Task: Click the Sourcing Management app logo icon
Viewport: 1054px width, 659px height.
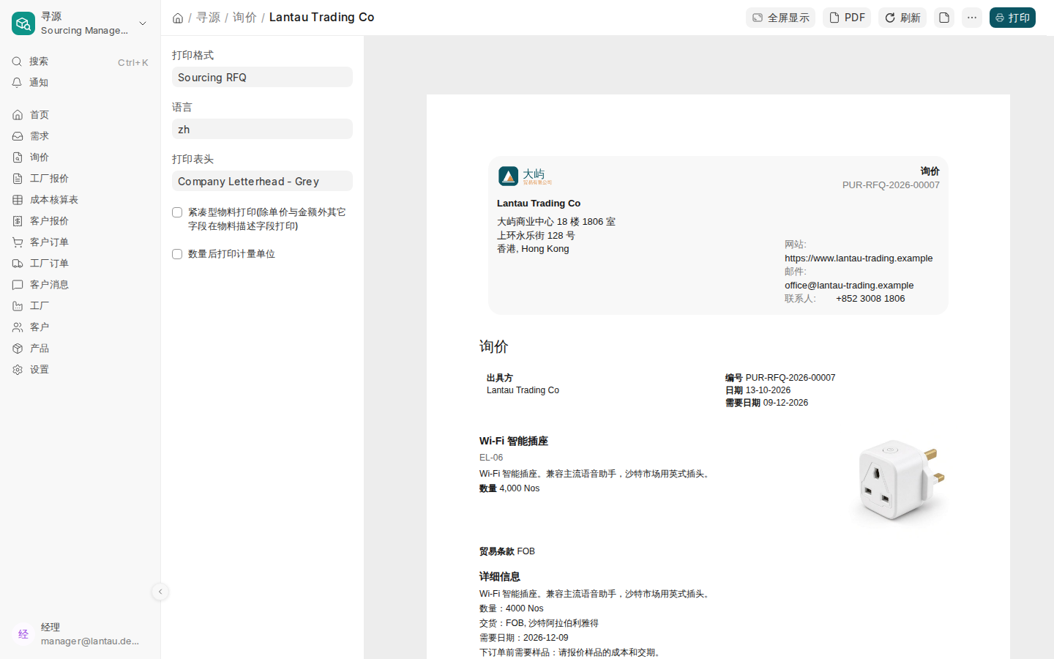Action: point(23,23)
